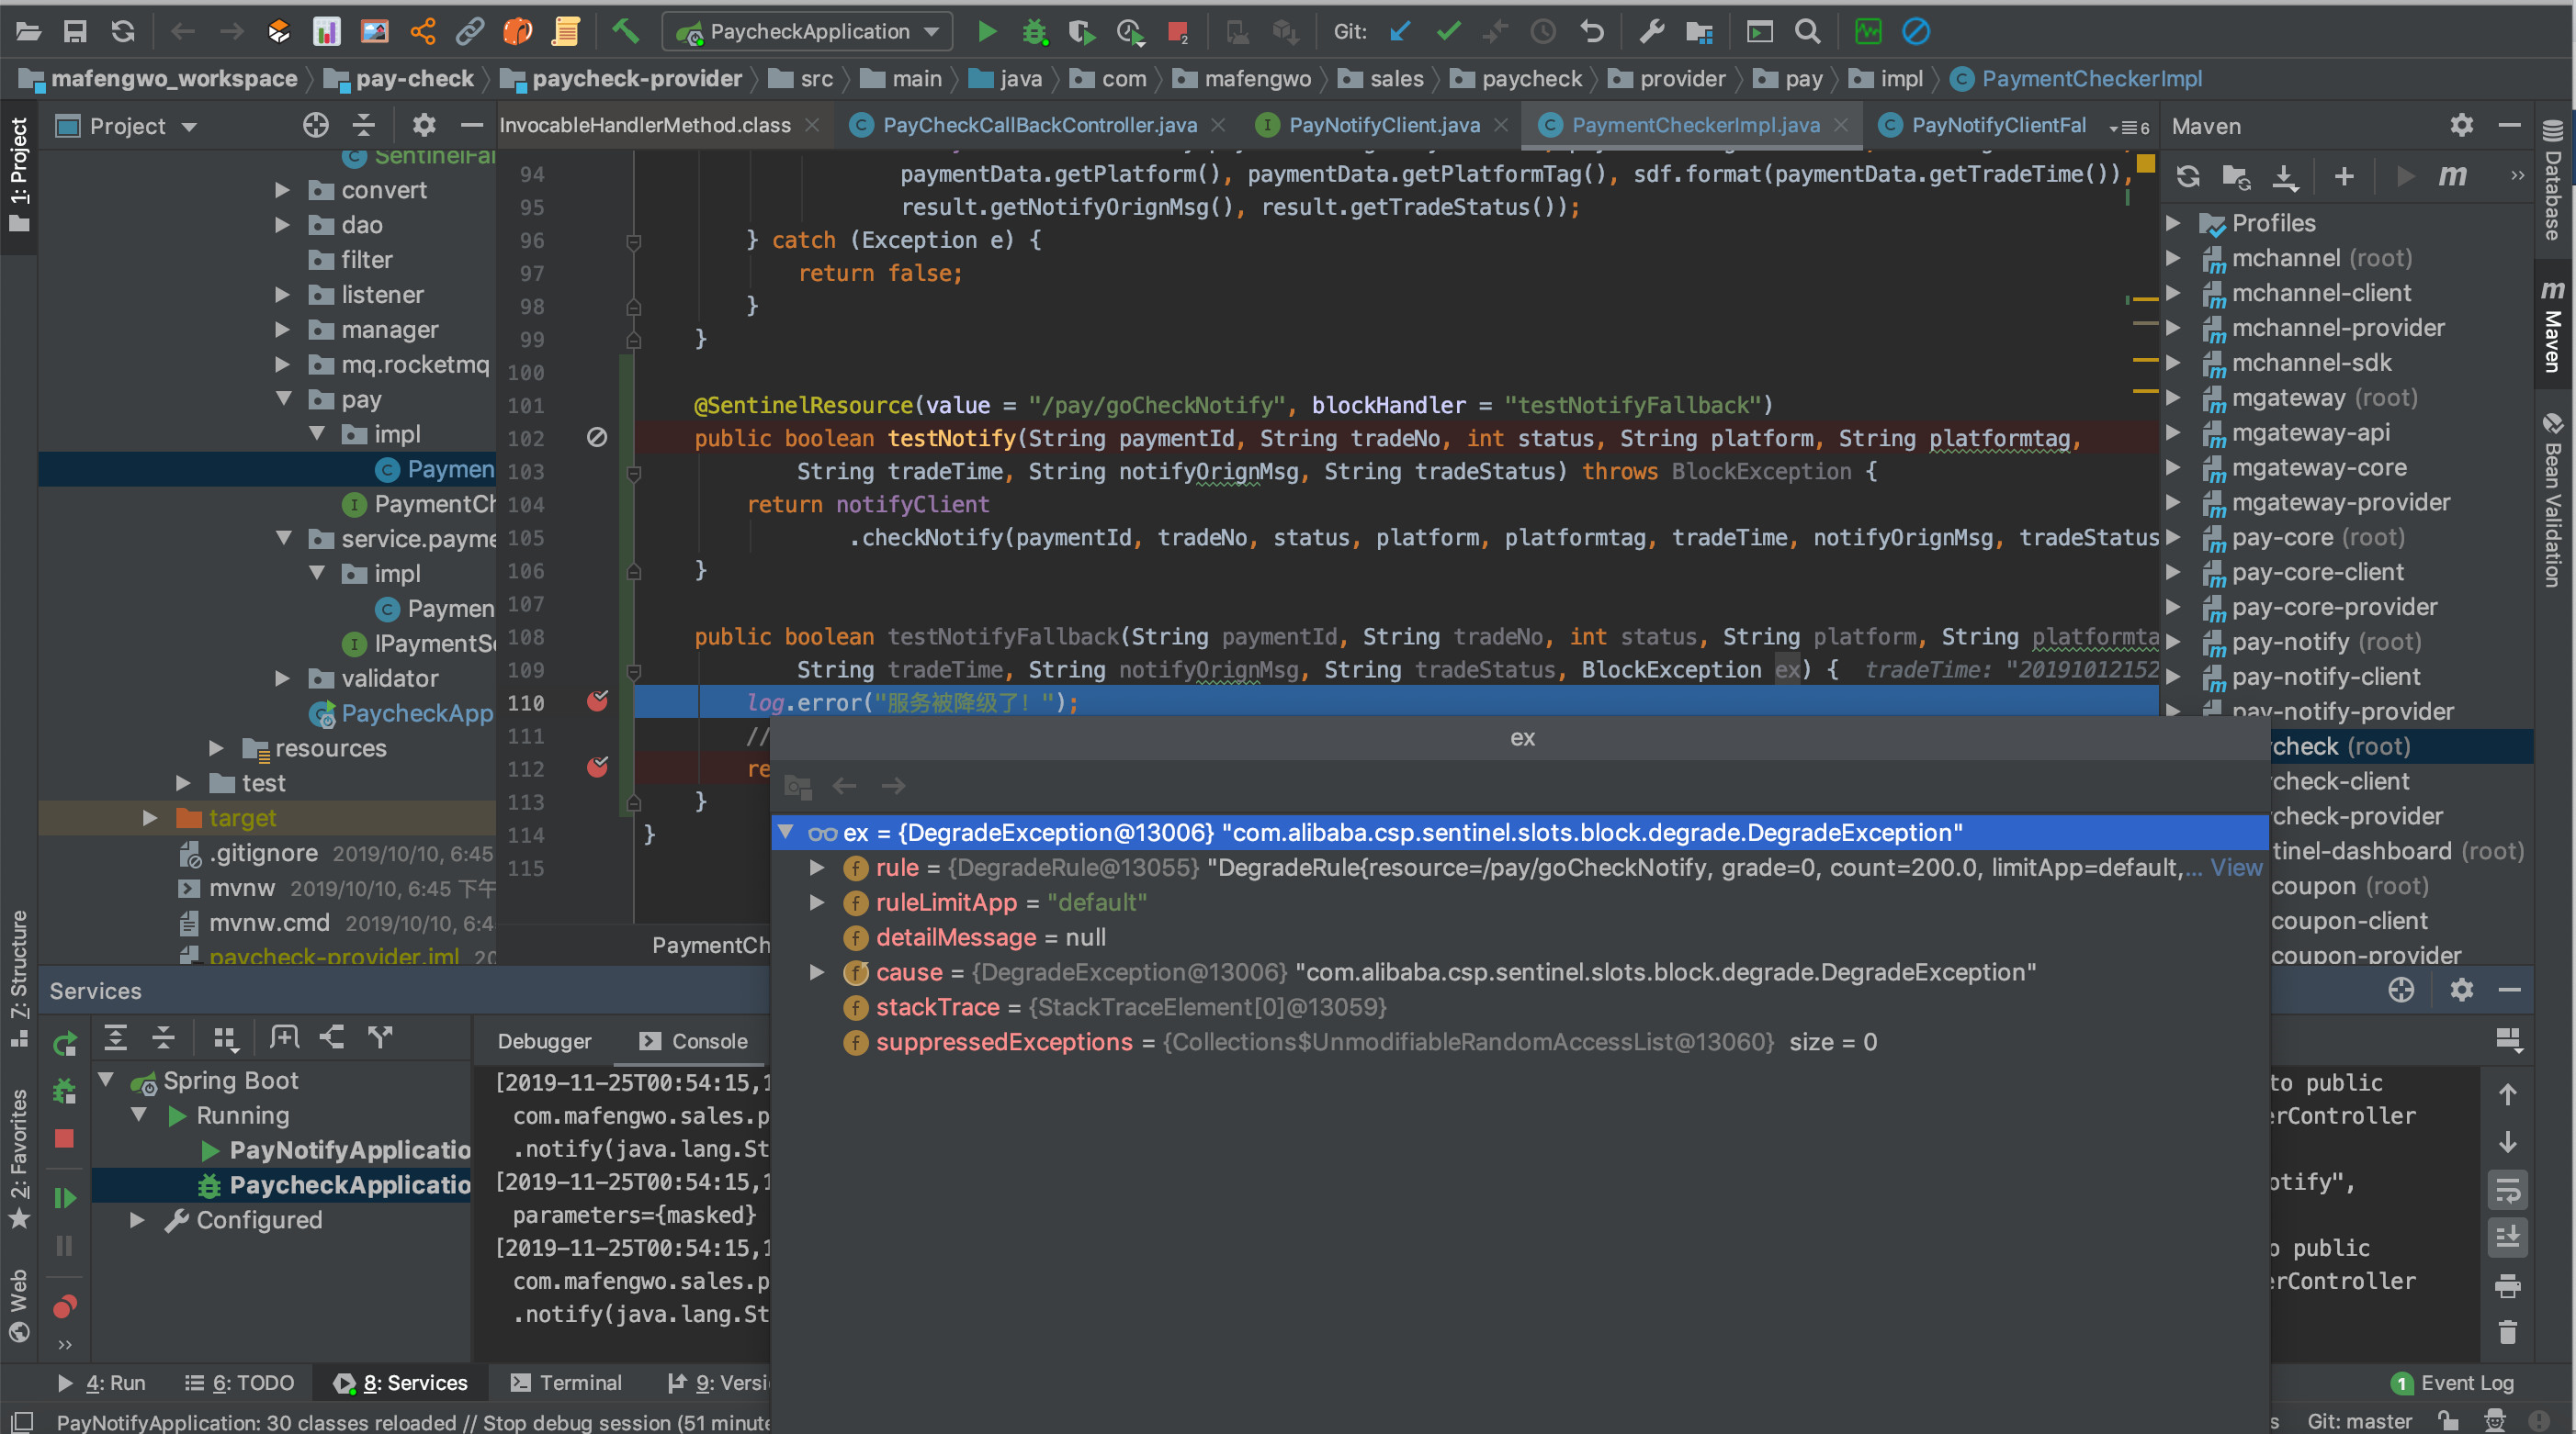Expand the convert folder

click(x=282, y=190)
